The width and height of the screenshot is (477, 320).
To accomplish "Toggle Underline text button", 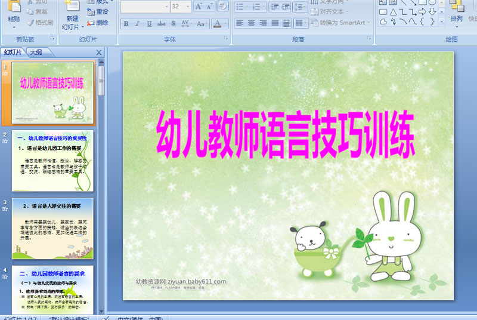I will click(x=149, y=23).
